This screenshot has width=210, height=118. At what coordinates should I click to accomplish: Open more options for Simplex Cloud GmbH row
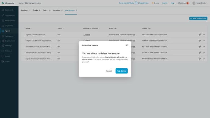[204, 41]
